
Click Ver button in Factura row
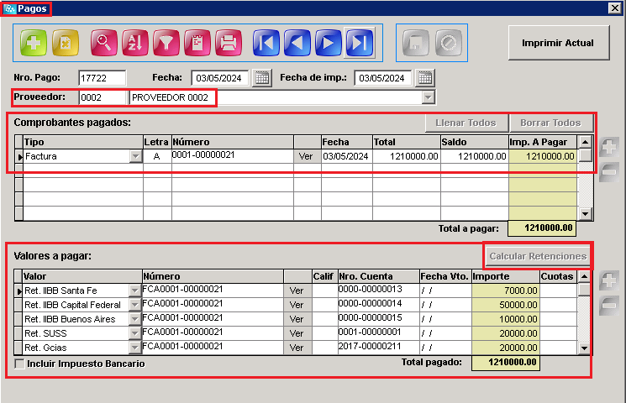(x=306, y=156)
